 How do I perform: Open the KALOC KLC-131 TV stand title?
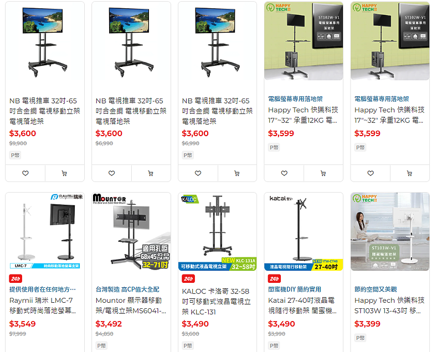(216, 302)
